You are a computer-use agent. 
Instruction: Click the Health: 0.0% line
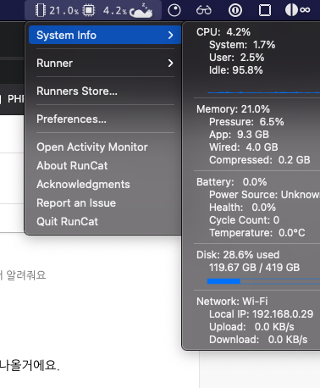click(x=242, y=208)
